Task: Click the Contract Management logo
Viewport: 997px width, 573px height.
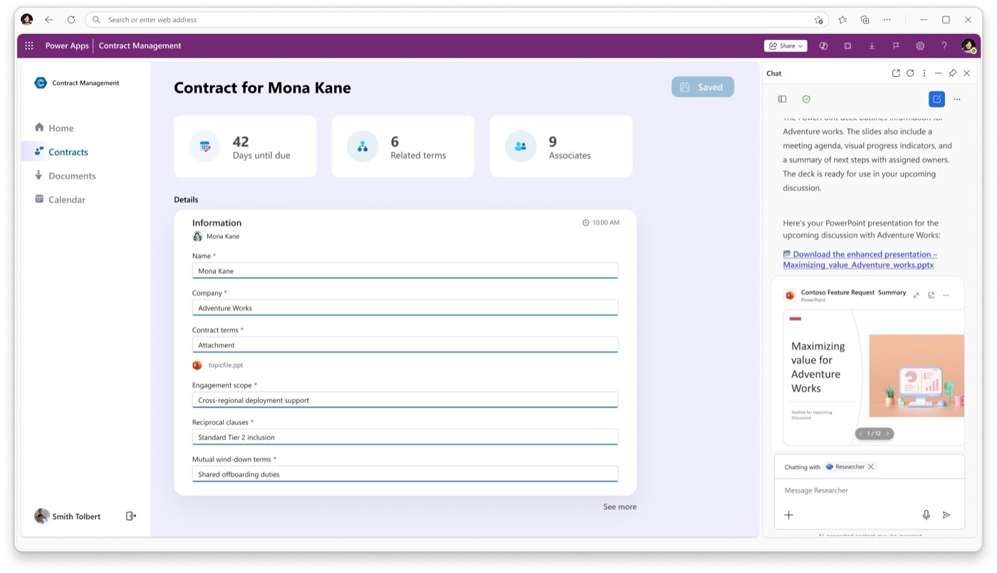Action: [77, 83]
